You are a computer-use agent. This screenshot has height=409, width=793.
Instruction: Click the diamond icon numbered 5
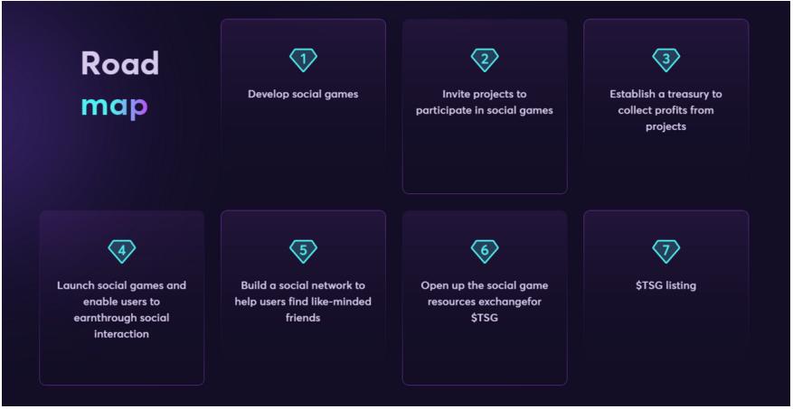[303, 250]
